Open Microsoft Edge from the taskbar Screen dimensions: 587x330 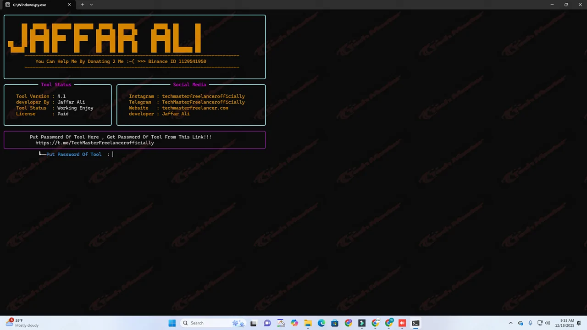321,323
